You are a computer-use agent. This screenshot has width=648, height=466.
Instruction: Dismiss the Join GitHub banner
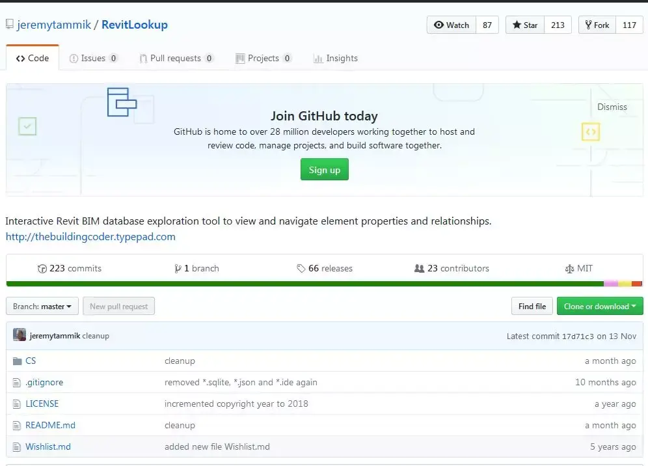pyautogui.click(x=612, y=107)
